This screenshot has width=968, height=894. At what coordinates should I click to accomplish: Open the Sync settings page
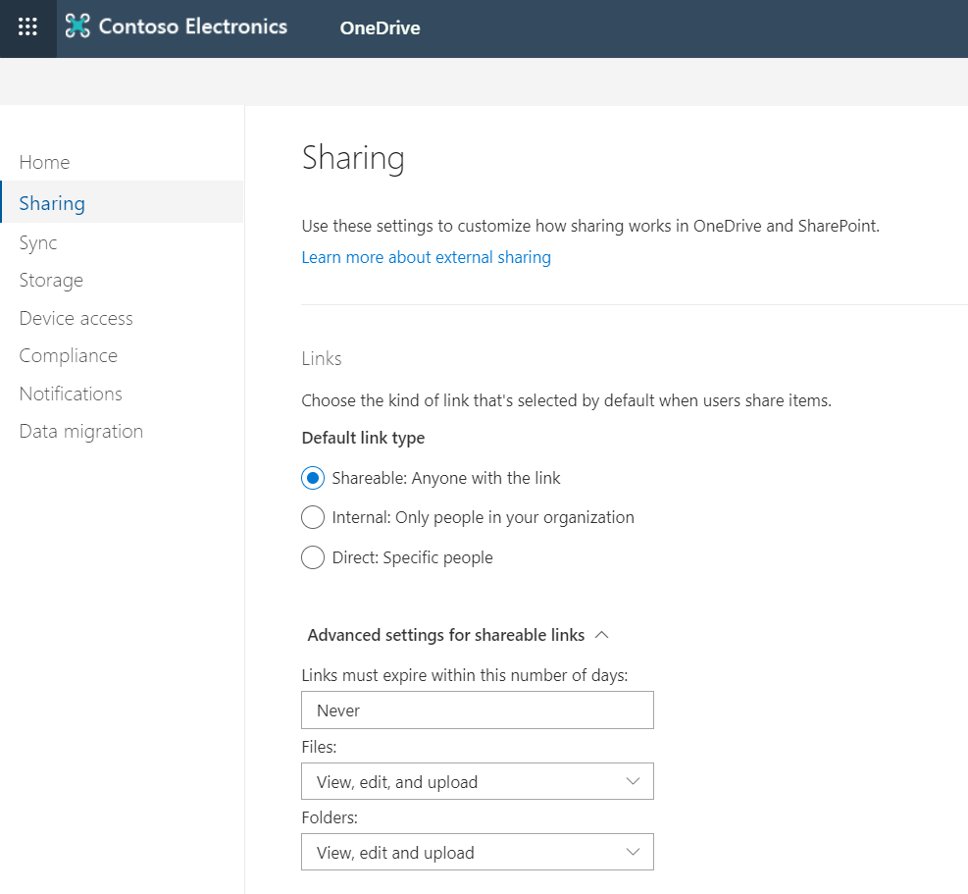click(38, 242)
